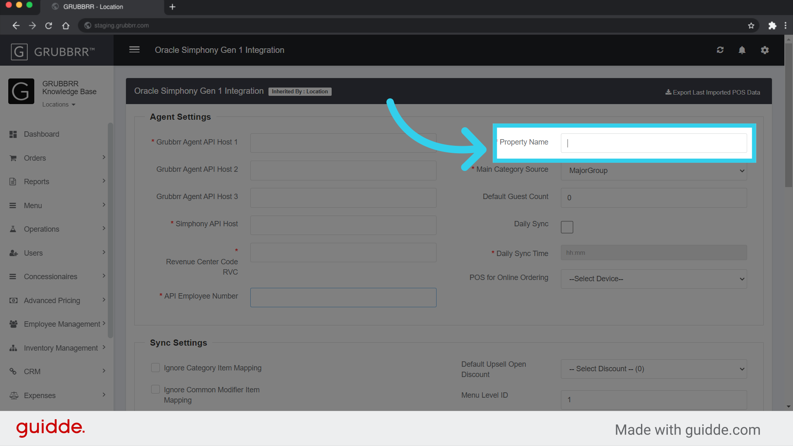The width and height of the screenshot is (793, 446).
Task: Go back using browser back arrow
Action: (x=16, y=26)
